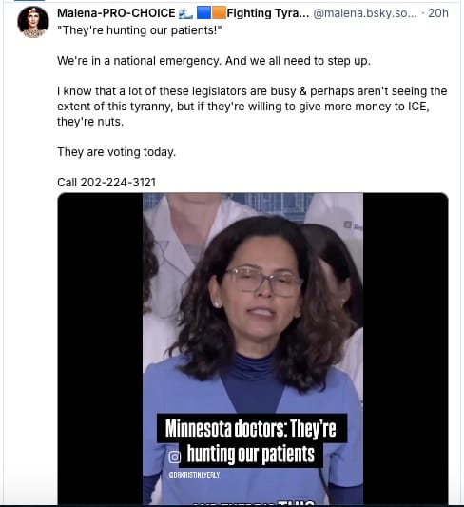Image resolution: width=464 pixels, height=507 pixels.
Task: Click the blue square emoji in name
Action: click(x=203, y=13)
